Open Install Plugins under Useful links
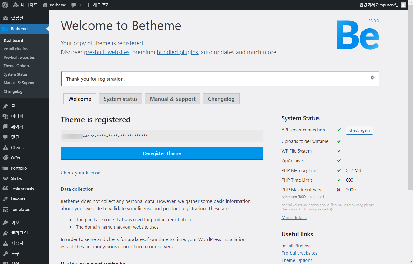 pos(295,246)
